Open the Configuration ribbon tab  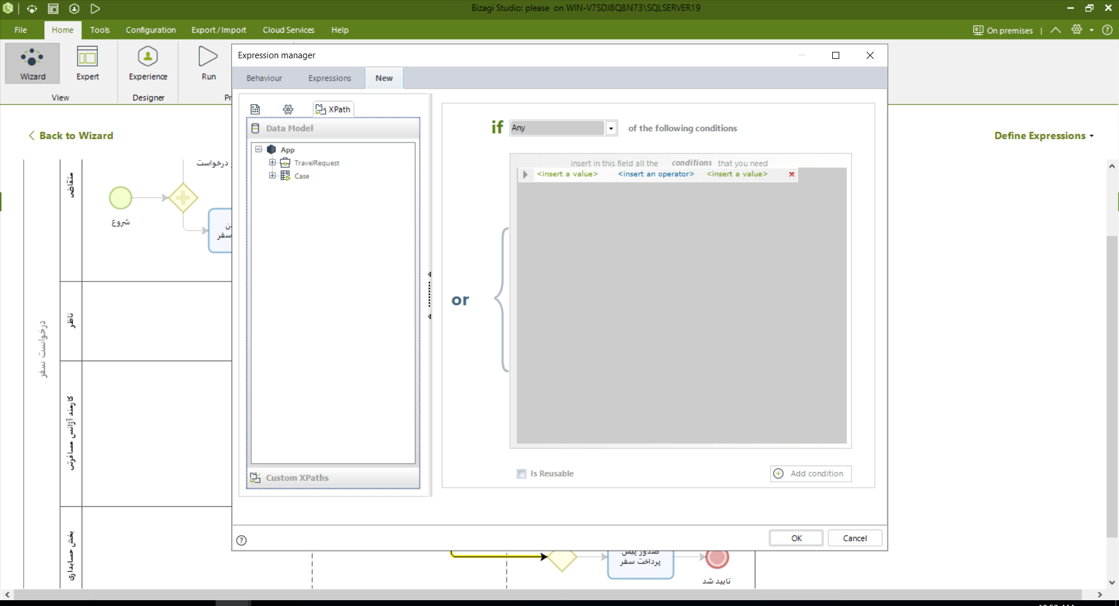click(150, 30)
